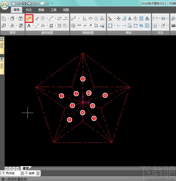Image resolution: width=176 pixels, height=181 pixels.
Task: Pick the Rectangle drawing tool
Action: pos(60,19)
